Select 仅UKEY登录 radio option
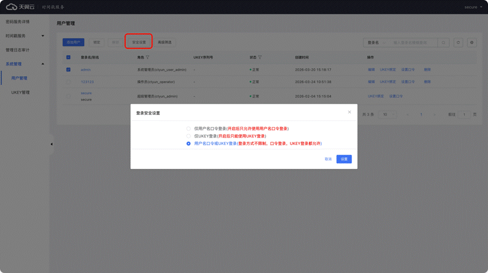The height and width of the screenshot is (273, 488). 188,136
